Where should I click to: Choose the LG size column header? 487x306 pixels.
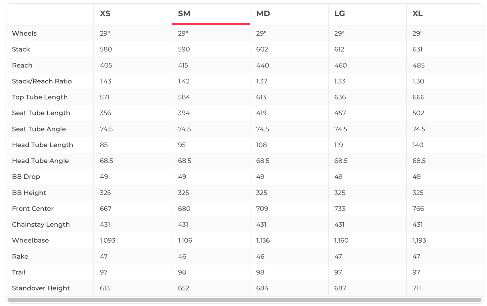339,14
